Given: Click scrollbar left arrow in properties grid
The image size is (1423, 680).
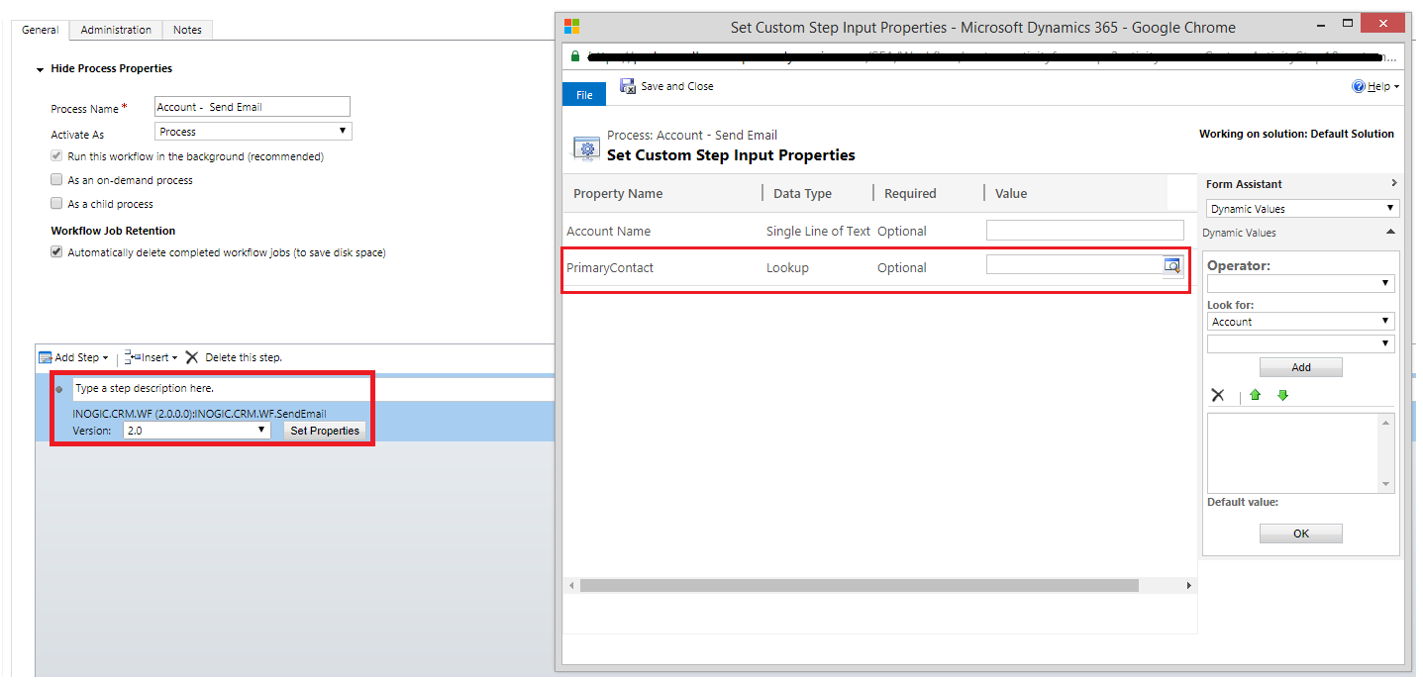Looking at the screenshot, I should click(x=570, y=586).
